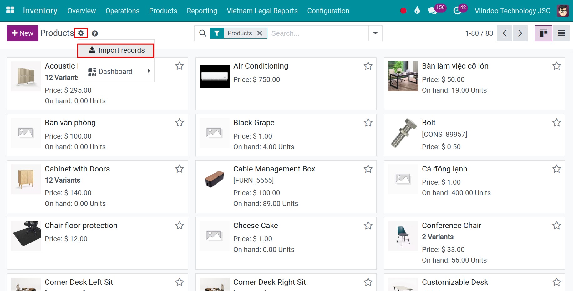Open the gear actions menu beside Products
The width and height of the screenshot is (573, 291).
[x=81, y=33]
